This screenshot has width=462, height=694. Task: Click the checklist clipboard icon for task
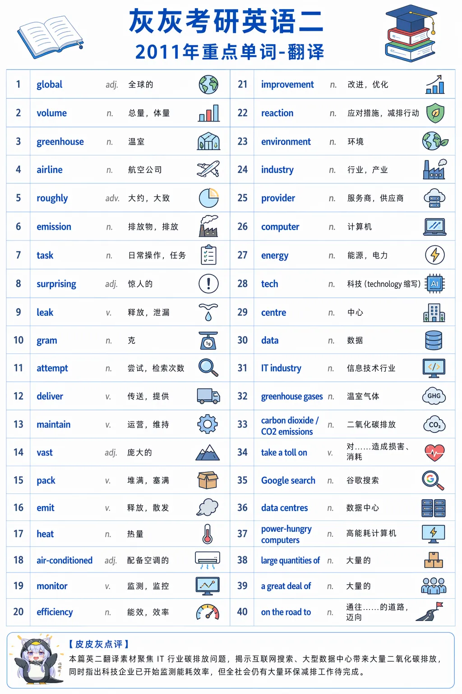coord(208,255)
